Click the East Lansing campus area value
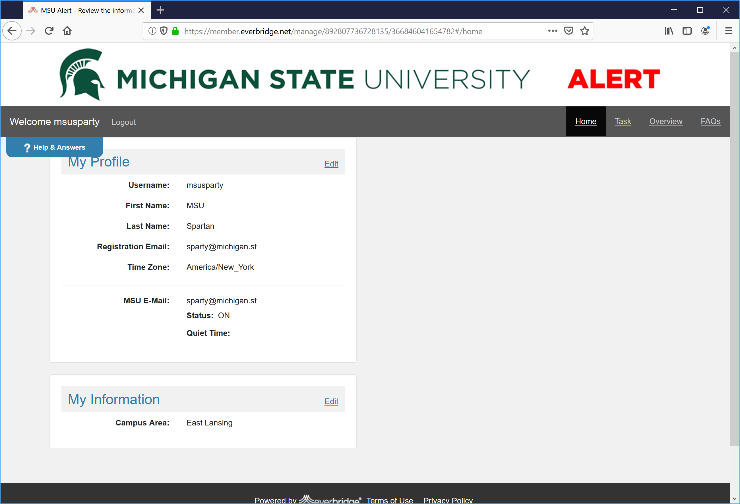 pos(210,423)
